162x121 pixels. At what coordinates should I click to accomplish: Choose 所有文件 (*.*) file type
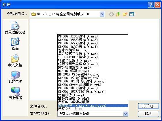pos(93,109)
